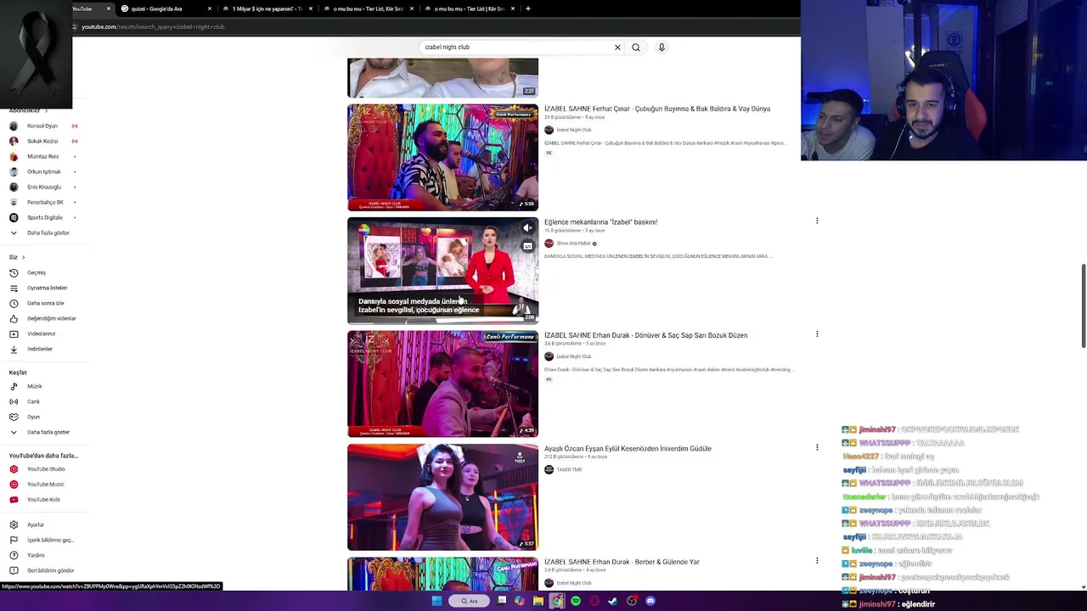Viewport: 1087px width, 611px height.
Task: Open options menu for Eğlence mekanlarına video
Action: pyautogui.click(x=817, y=221)
